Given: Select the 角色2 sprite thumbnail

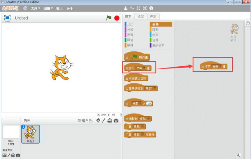Looking at the screenshot, I should click(x=30, y=134).
